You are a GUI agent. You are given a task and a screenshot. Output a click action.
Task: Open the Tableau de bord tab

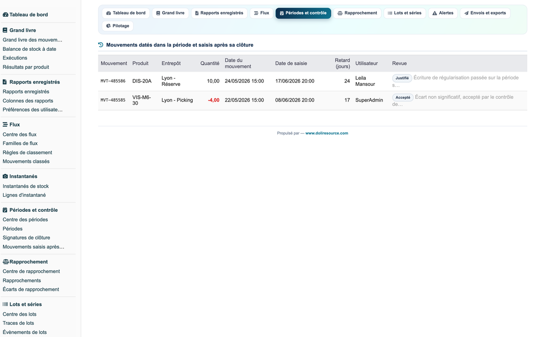pos(126,13)
